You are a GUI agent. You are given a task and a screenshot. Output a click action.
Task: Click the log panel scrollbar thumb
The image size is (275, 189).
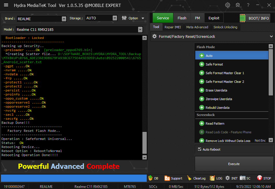coord(144,143)
